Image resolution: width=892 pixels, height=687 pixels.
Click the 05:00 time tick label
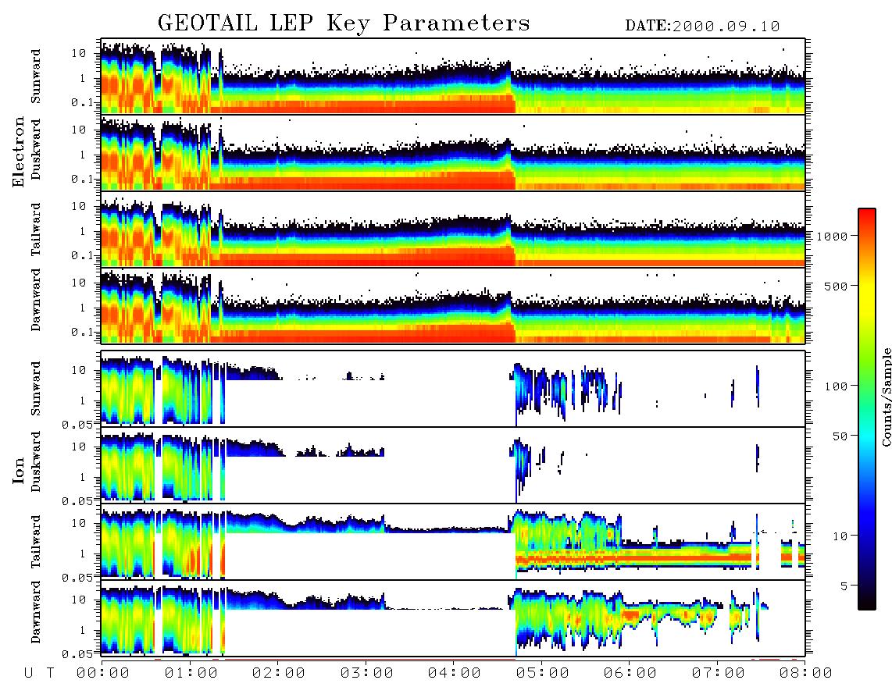542,673
